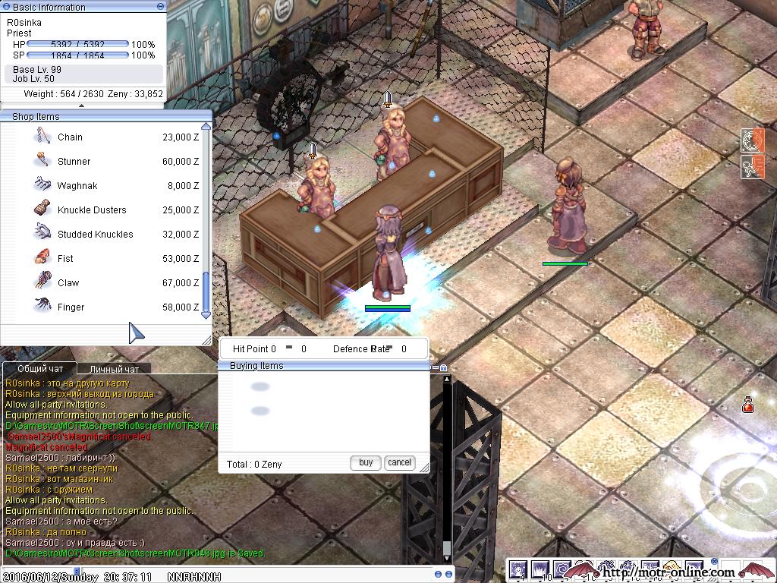Select the 'Claw' item name
Viewport: 777px width, 583px height.
click(68, 282)
